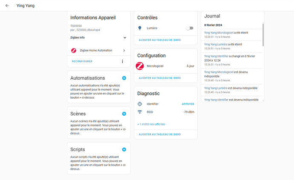The height and width of the screenshot is (180, 294).
Task: Click the Reconfigurer button
Action: tap(82, 61)
